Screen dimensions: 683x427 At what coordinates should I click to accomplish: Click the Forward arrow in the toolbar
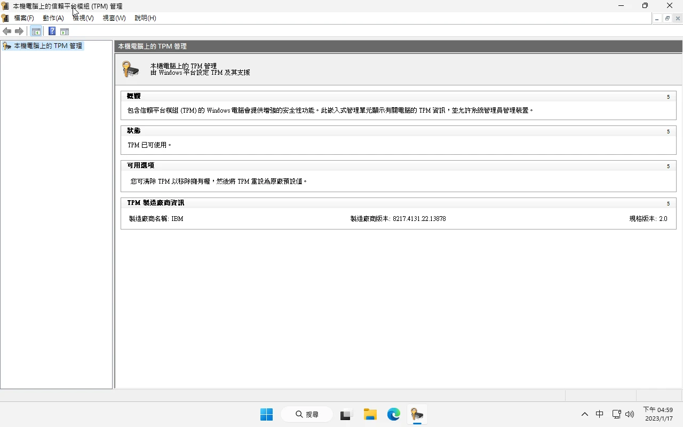tap(19, 31)
